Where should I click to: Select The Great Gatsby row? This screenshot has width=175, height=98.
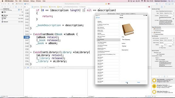click(108, 43)
